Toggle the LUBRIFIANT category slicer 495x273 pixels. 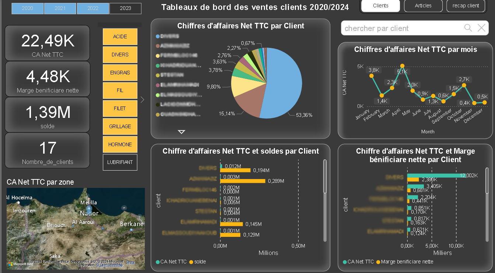click(120, 162)
